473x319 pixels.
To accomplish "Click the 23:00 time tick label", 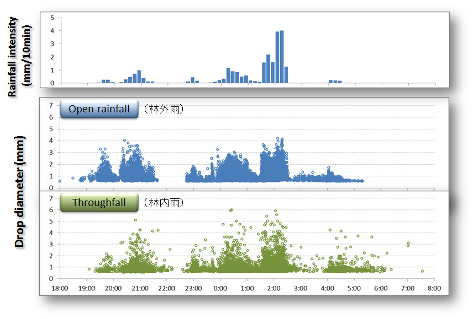I will (x=193, y=288).
